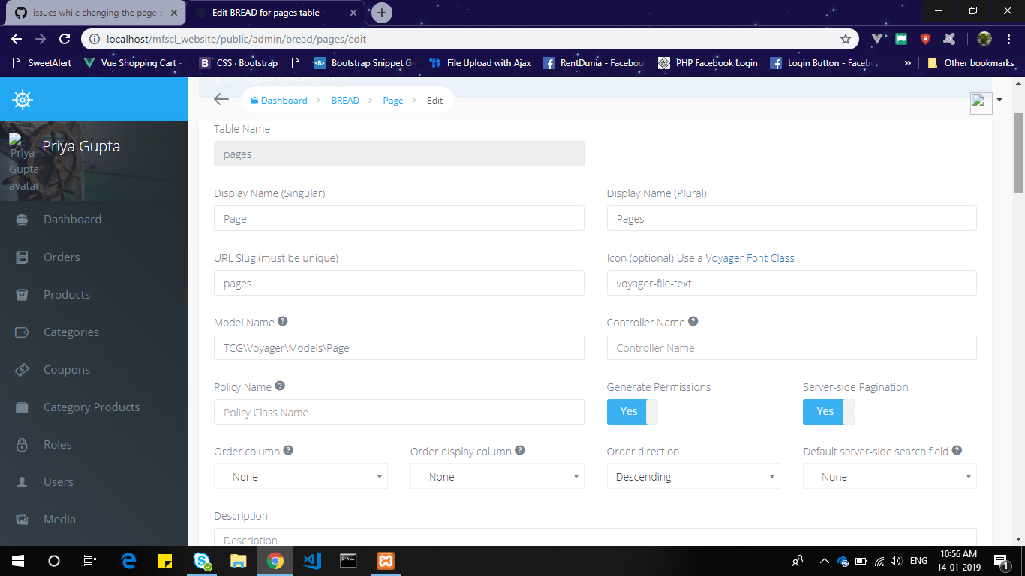This screenshot has height=576, width=1025.
Task: Open the Products section icon
Action: 21,294
